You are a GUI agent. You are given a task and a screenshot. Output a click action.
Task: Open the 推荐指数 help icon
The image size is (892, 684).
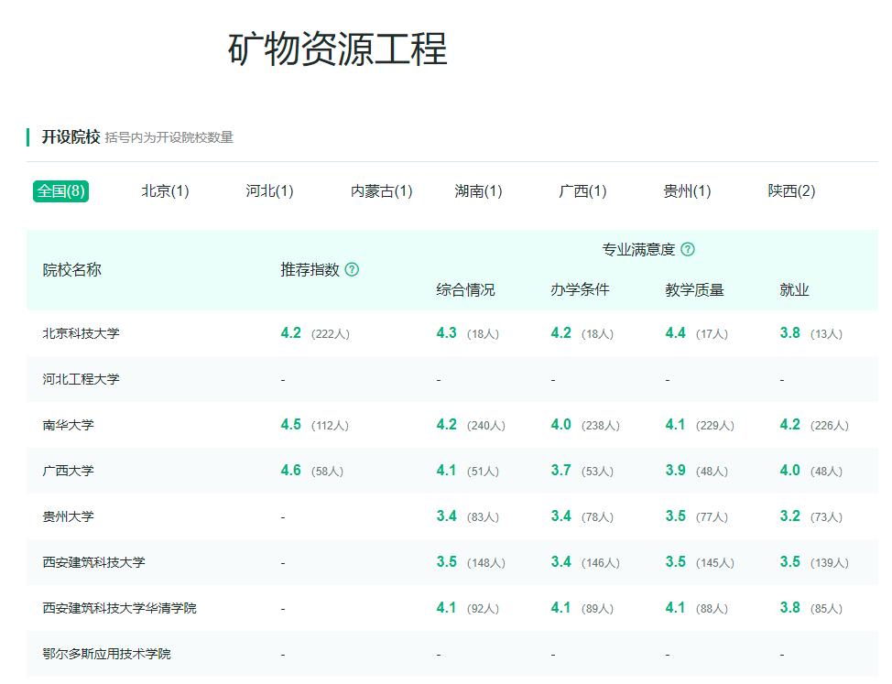352,270
